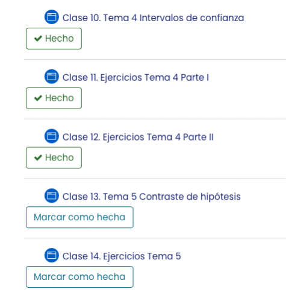Open Clase 11. Ejercicios Tema 4 Parte I
The height and width of the screenshot is (295, 286).
pos(135,77)
